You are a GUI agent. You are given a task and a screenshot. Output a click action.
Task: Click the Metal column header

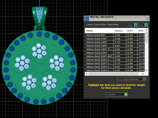click(x=99, y=31)
